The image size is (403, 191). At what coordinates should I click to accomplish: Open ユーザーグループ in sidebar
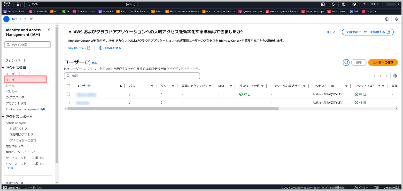18,74
